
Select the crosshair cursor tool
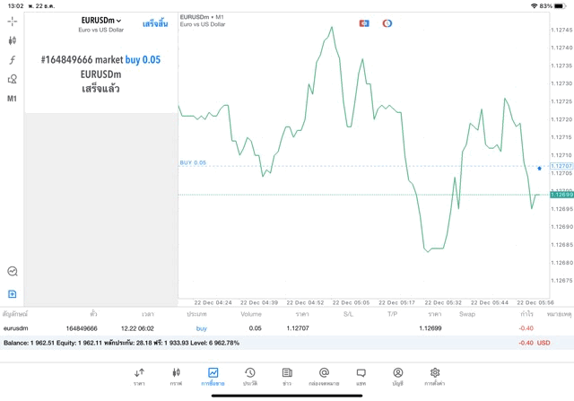pyautogui.click(x=13, y=22)
